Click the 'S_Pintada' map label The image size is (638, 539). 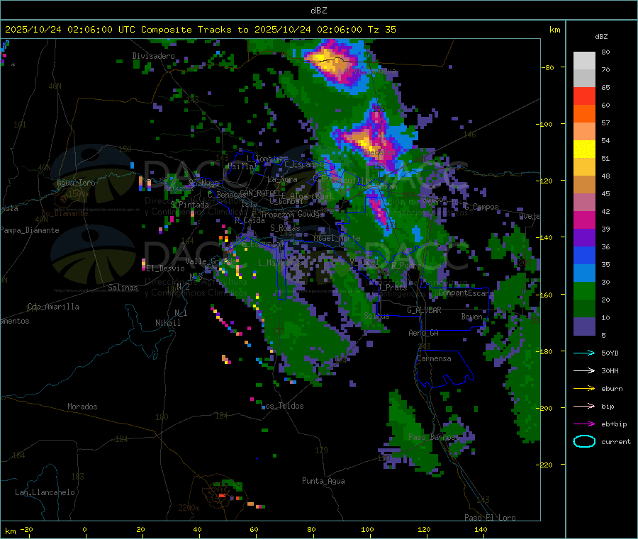pos(189,205)
